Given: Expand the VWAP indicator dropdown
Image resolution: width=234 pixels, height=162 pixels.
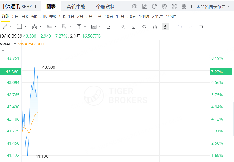Looking at the screenshot, I should tap(15, 44).
